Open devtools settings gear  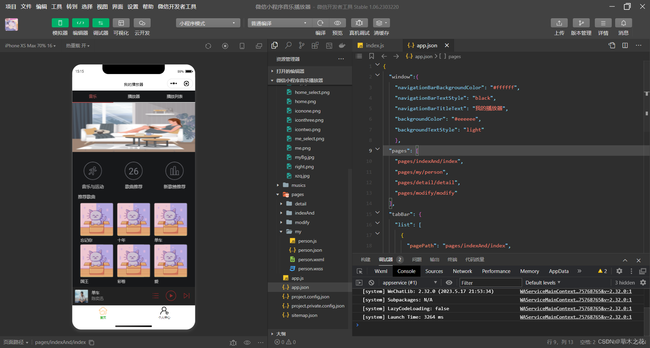[x=619, y=271]
